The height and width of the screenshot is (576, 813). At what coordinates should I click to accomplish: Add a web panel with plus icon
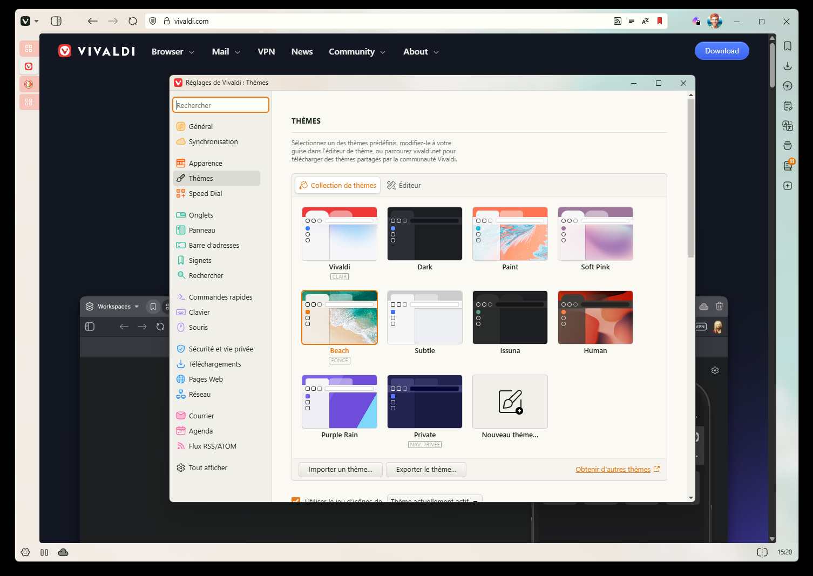(x=788, y=186)
